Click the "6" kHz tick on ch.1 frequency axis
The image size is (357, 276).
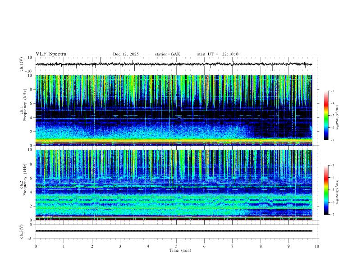click(32, 103)
